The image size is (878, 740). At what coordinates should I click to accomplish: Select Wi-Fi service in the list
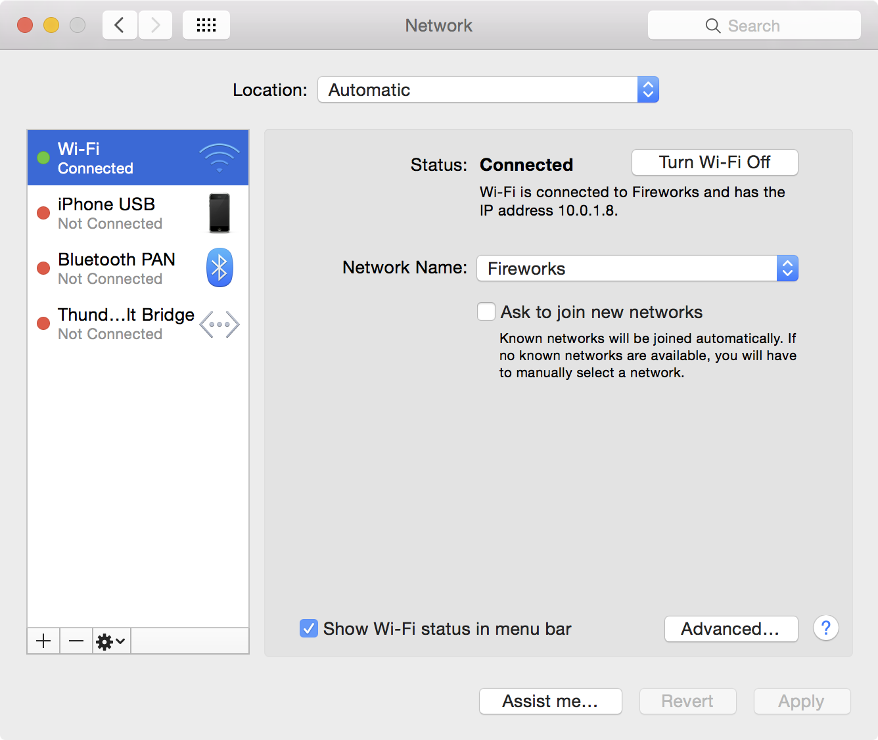click(x=138, y=158)
